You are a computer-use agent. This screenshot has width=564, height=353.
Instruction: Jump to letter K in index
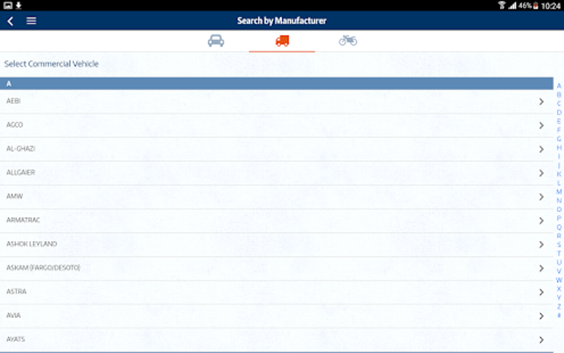click(x=559, y=174)
